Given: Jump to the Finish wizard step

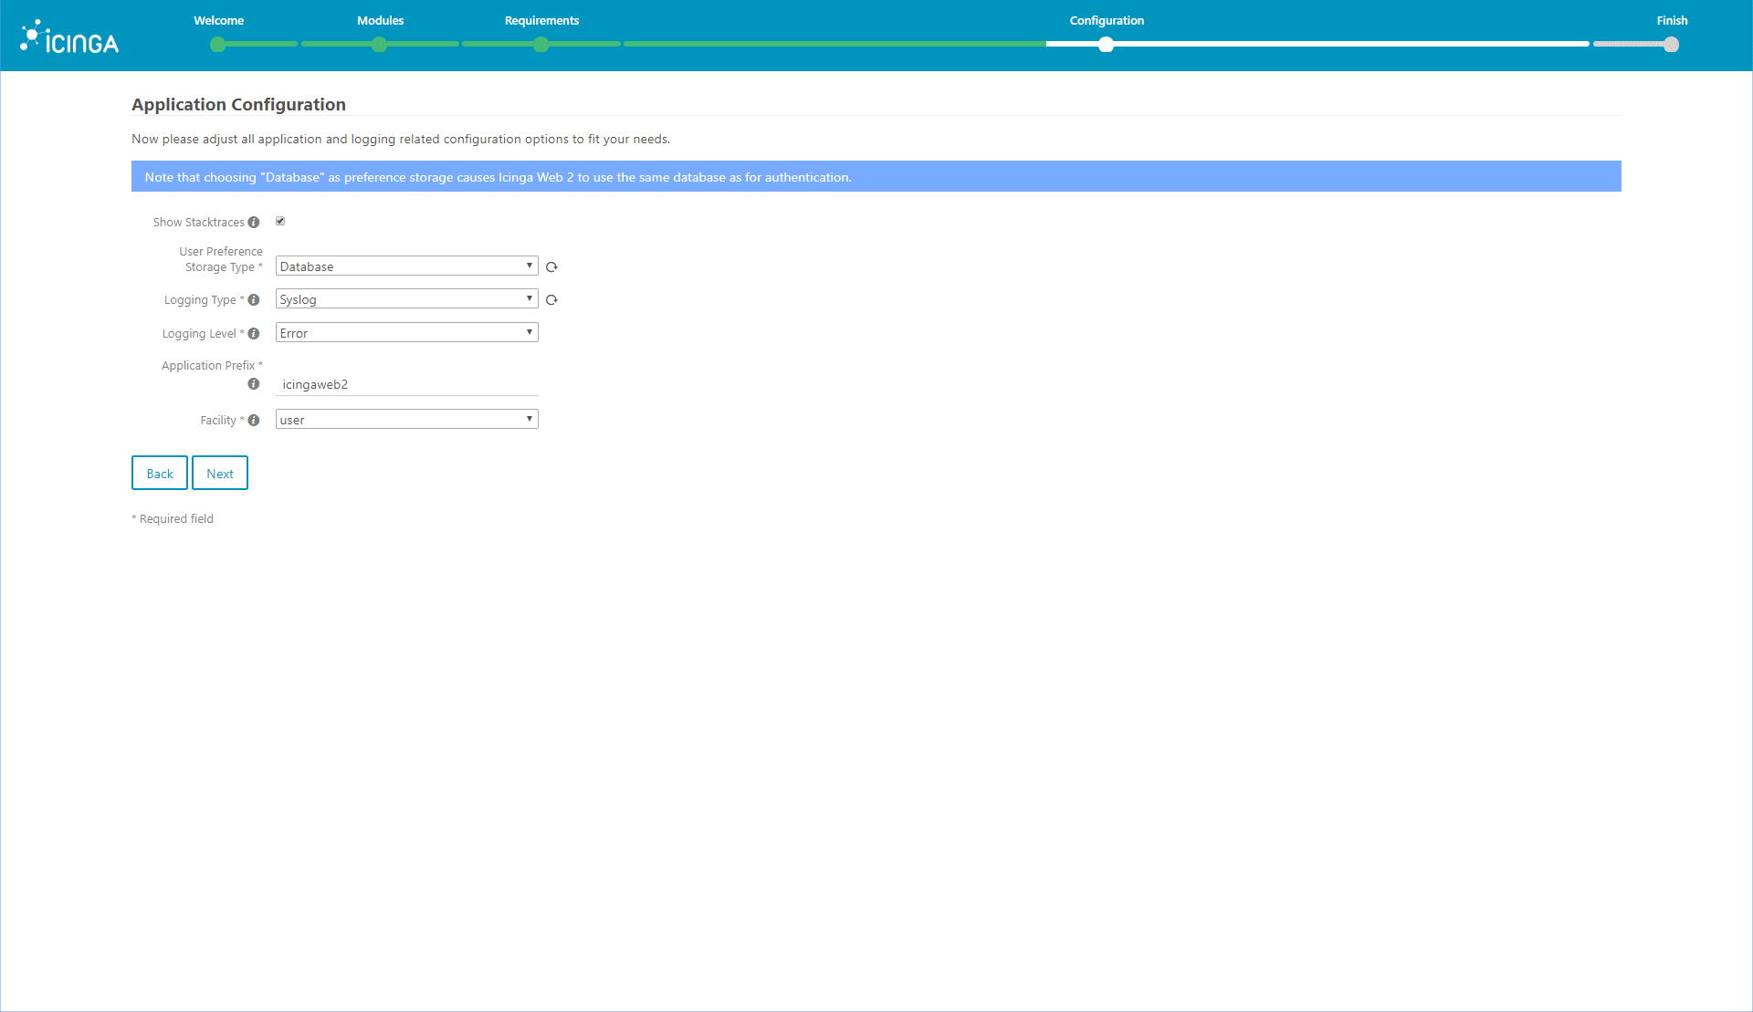Looking at the screenshot, I should pyautogui.click(x=1672, y=21).
